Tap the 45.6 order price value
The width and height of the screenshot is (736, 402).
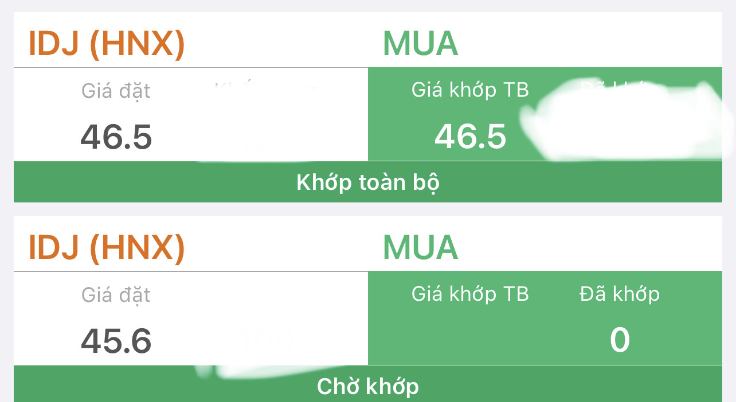pyautogui.click(x=116, y=341)
